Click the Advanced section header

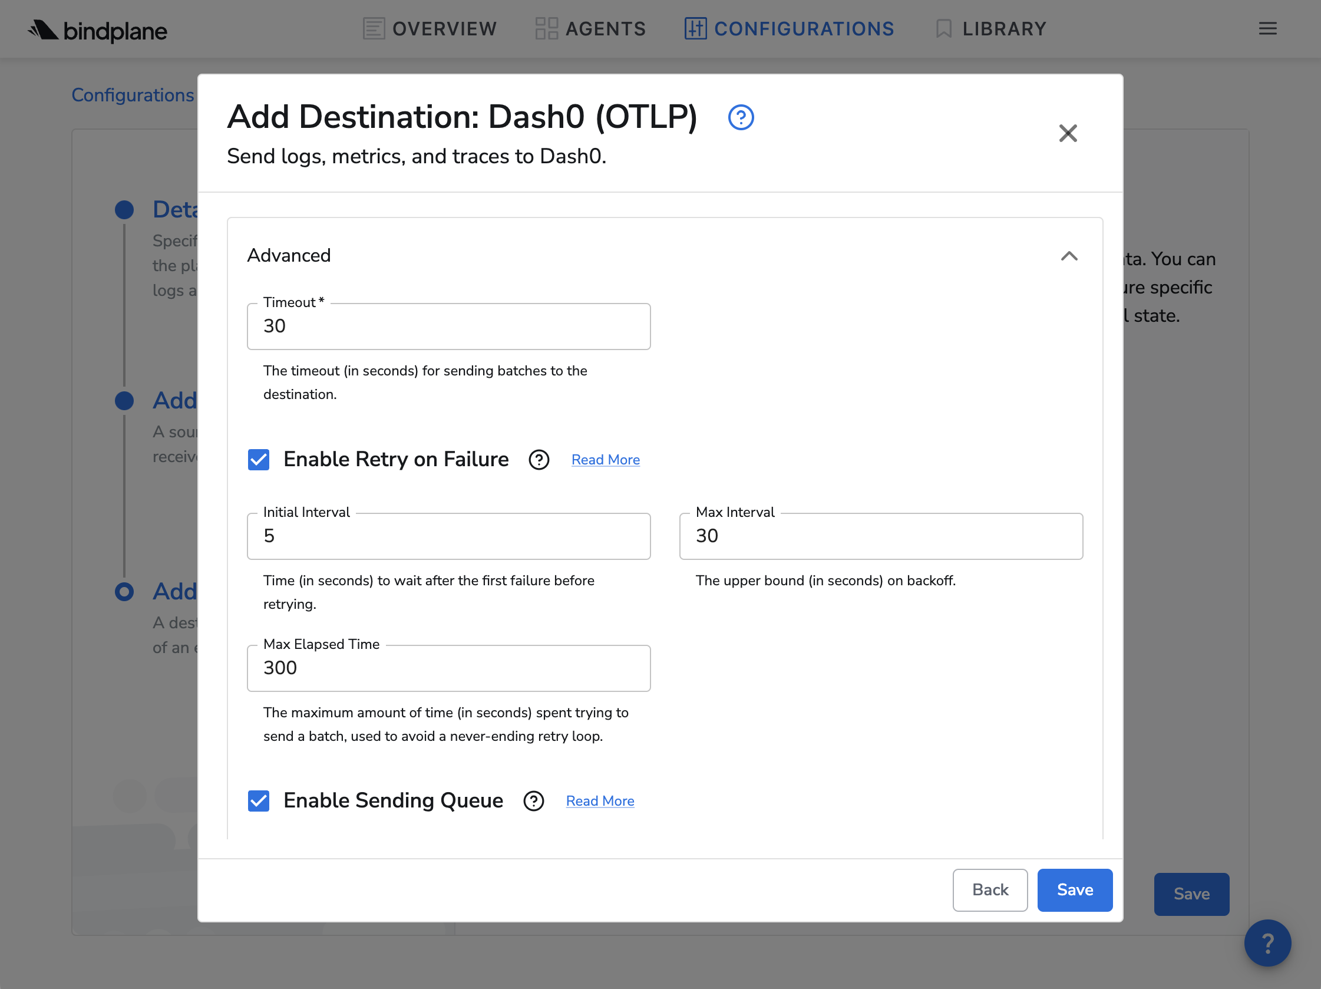tap(289, 256)
